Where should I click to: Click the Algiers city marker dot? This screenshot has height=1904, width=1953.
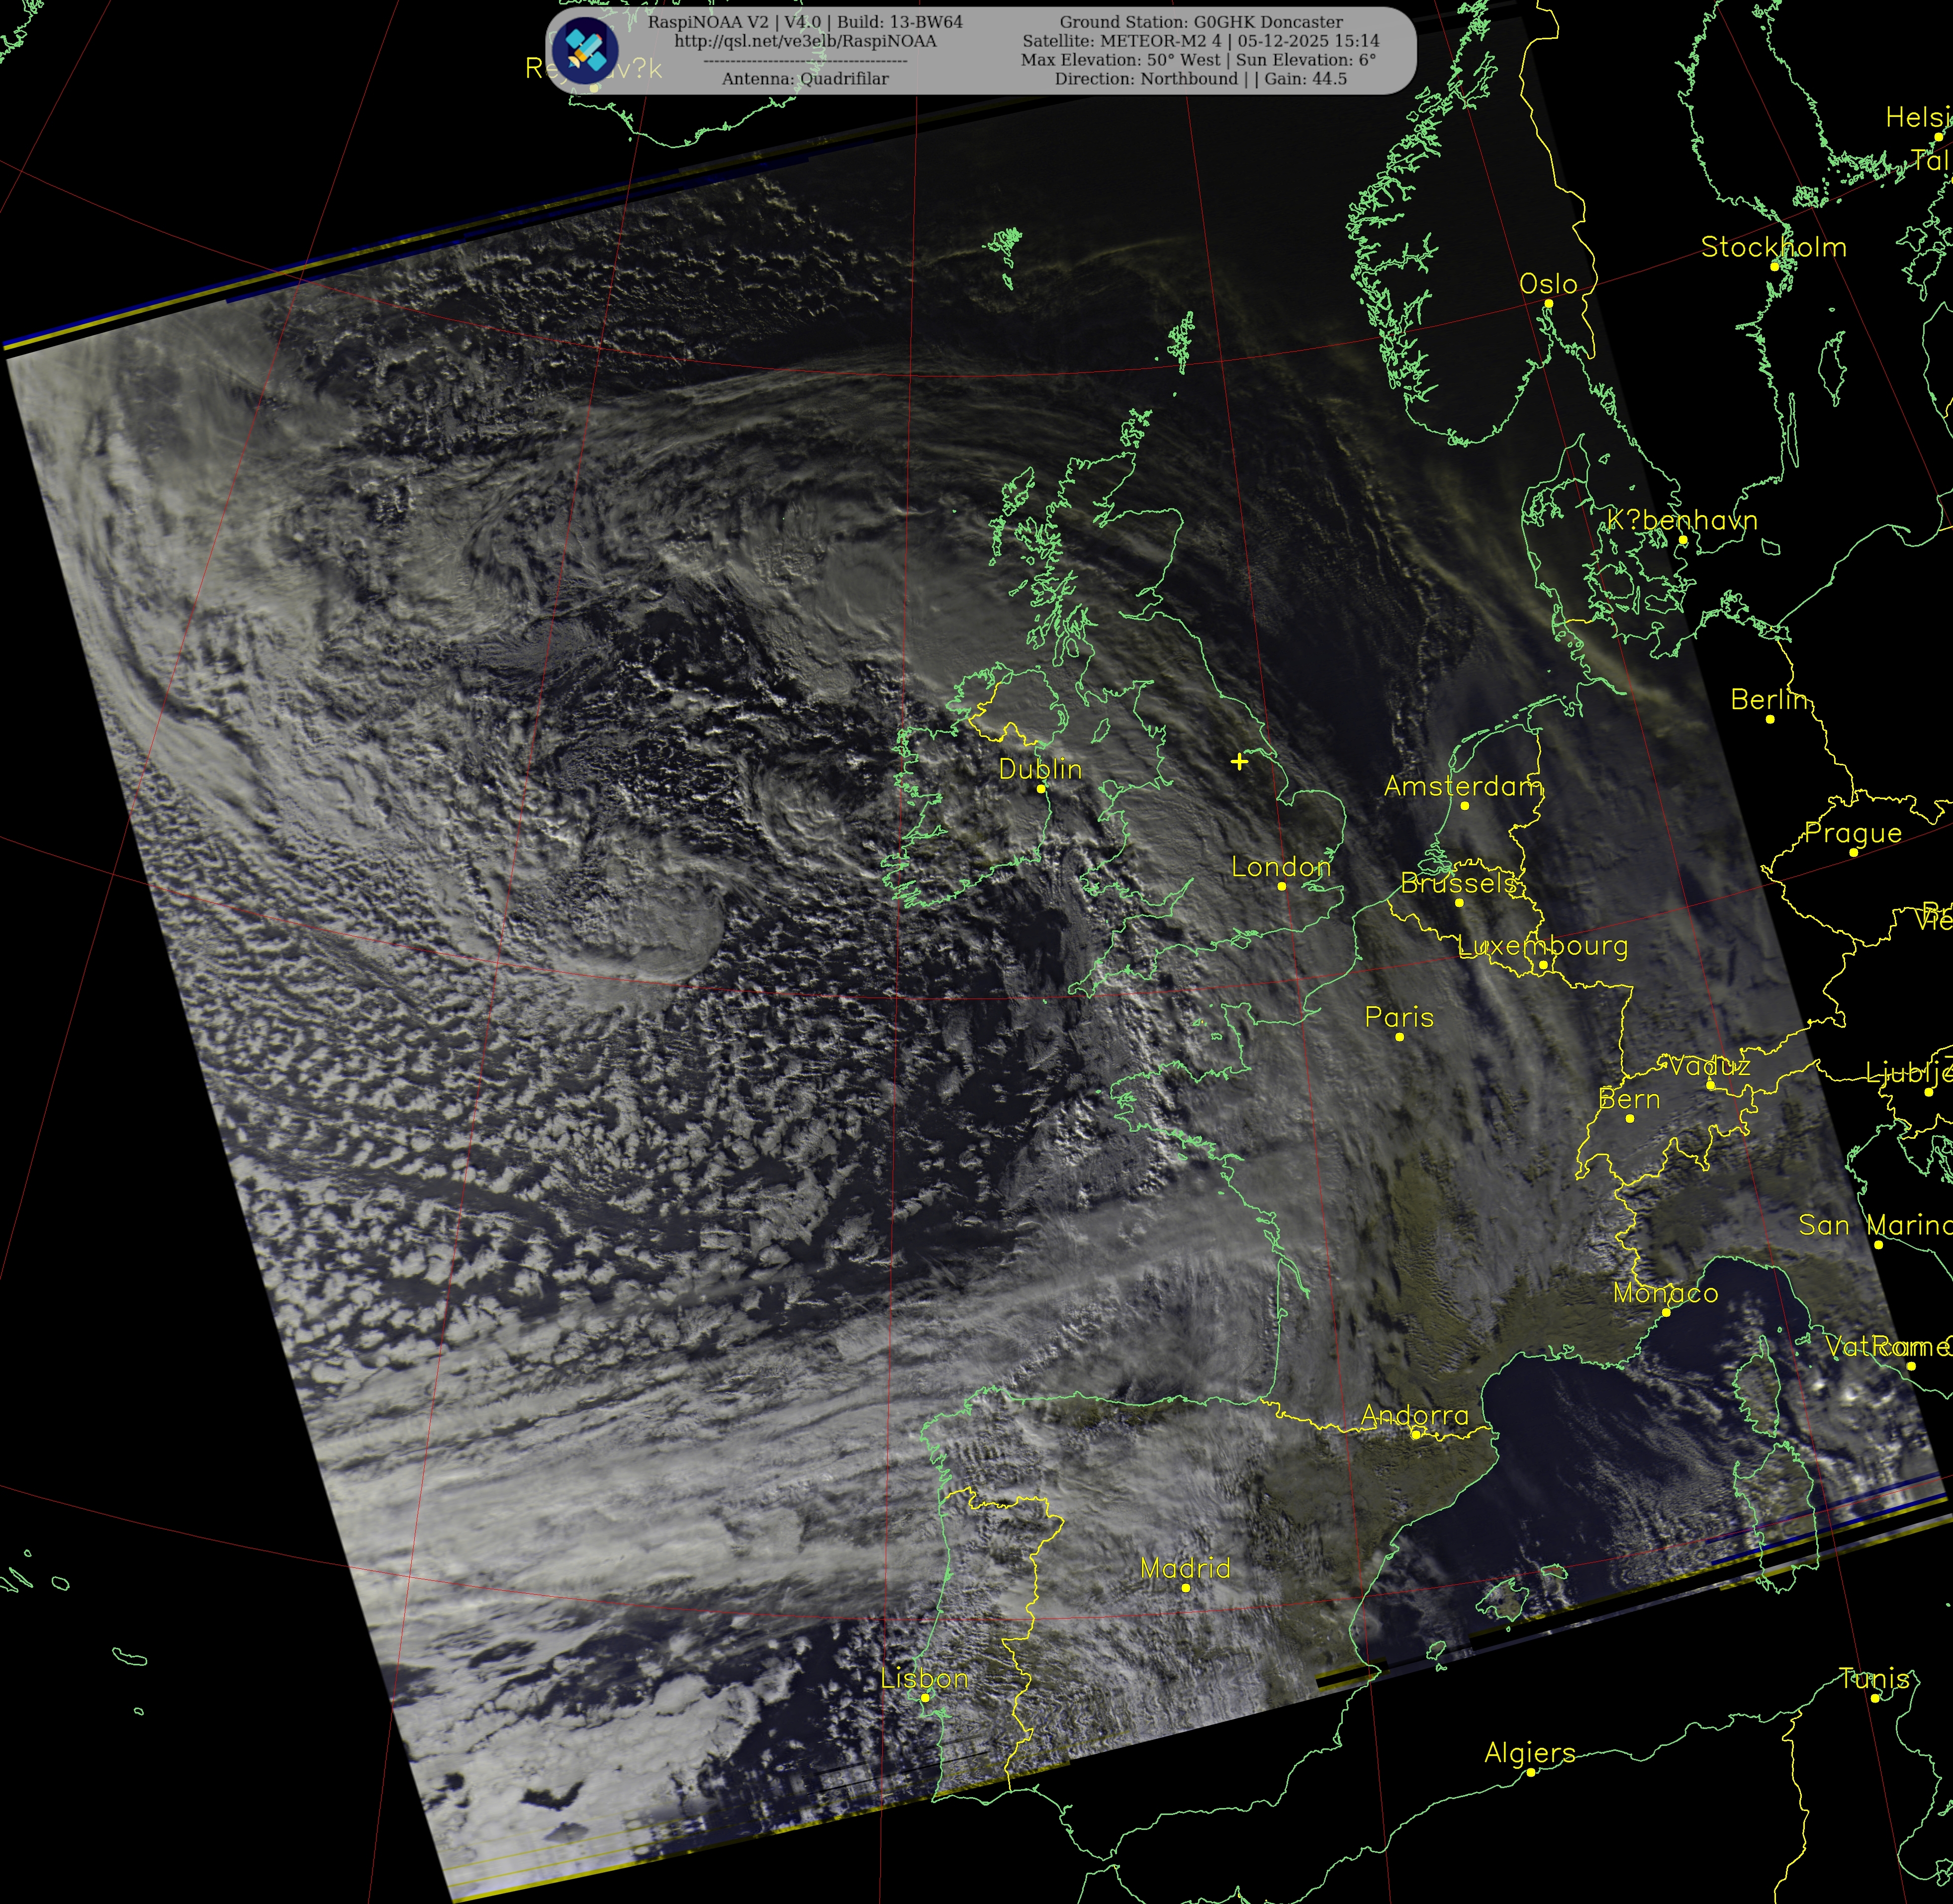1530,1772
